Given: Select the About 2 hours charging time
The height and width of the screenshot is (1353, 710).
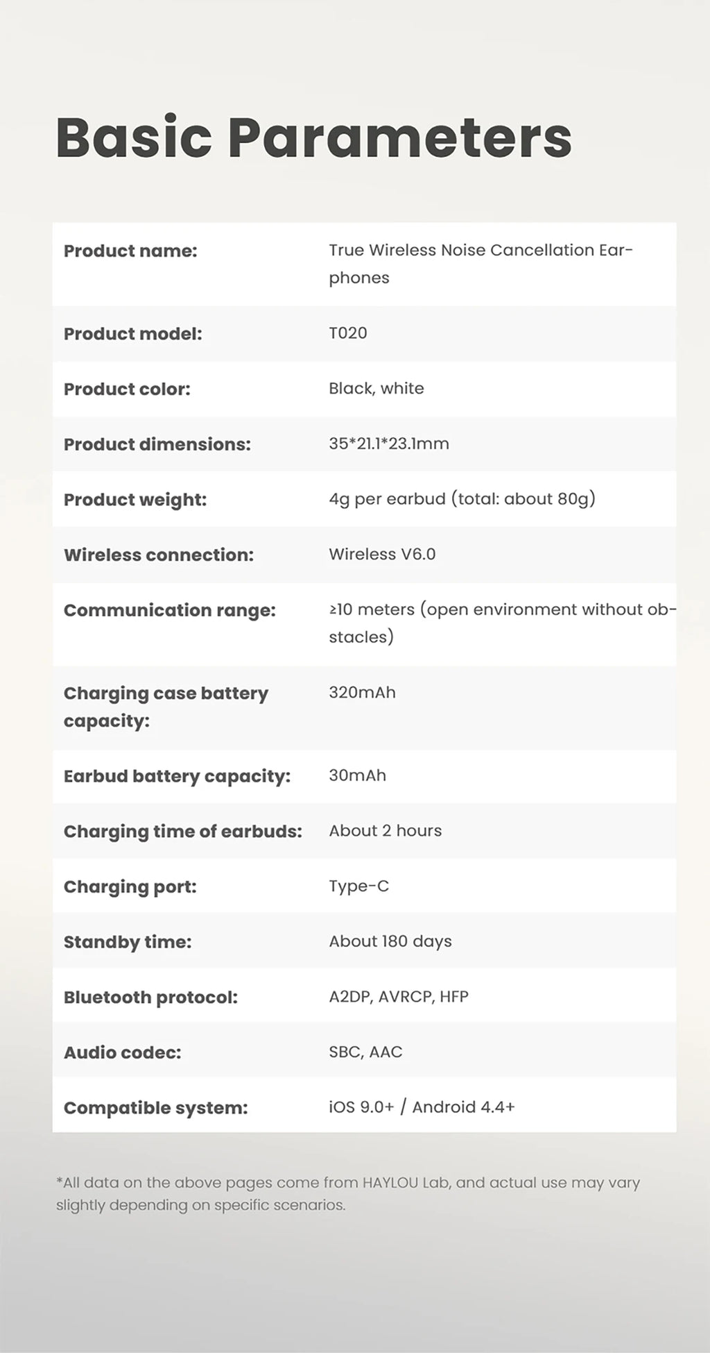Looking at the screenshot, I should point(386,831).
